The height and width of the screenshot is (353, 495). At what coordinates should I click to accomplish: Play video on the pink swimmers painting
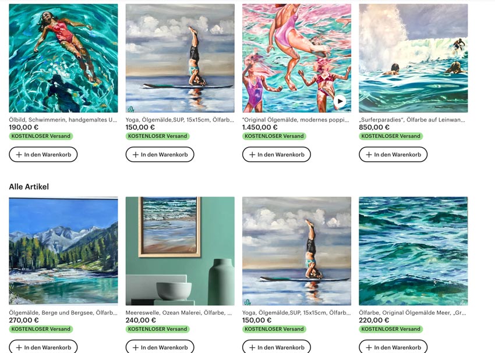pyautogui.click(x=340, y=101)
